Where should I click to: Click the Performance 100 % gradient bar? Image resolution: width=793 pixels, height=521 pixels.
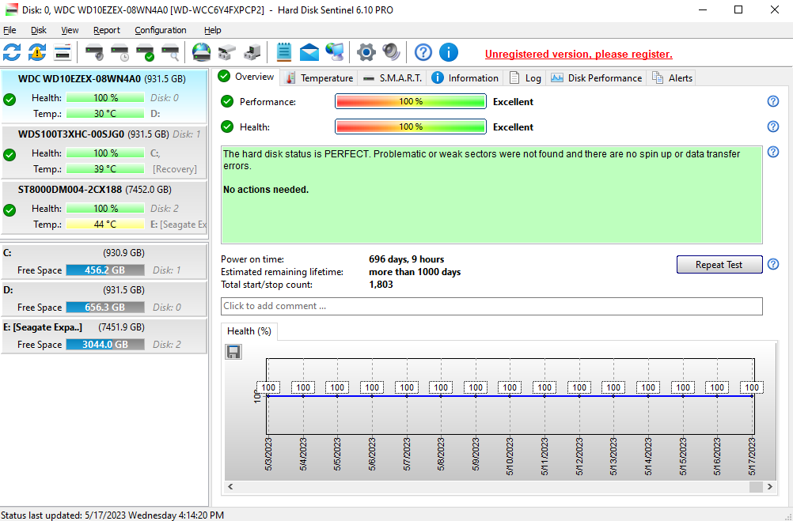point(411,101)
